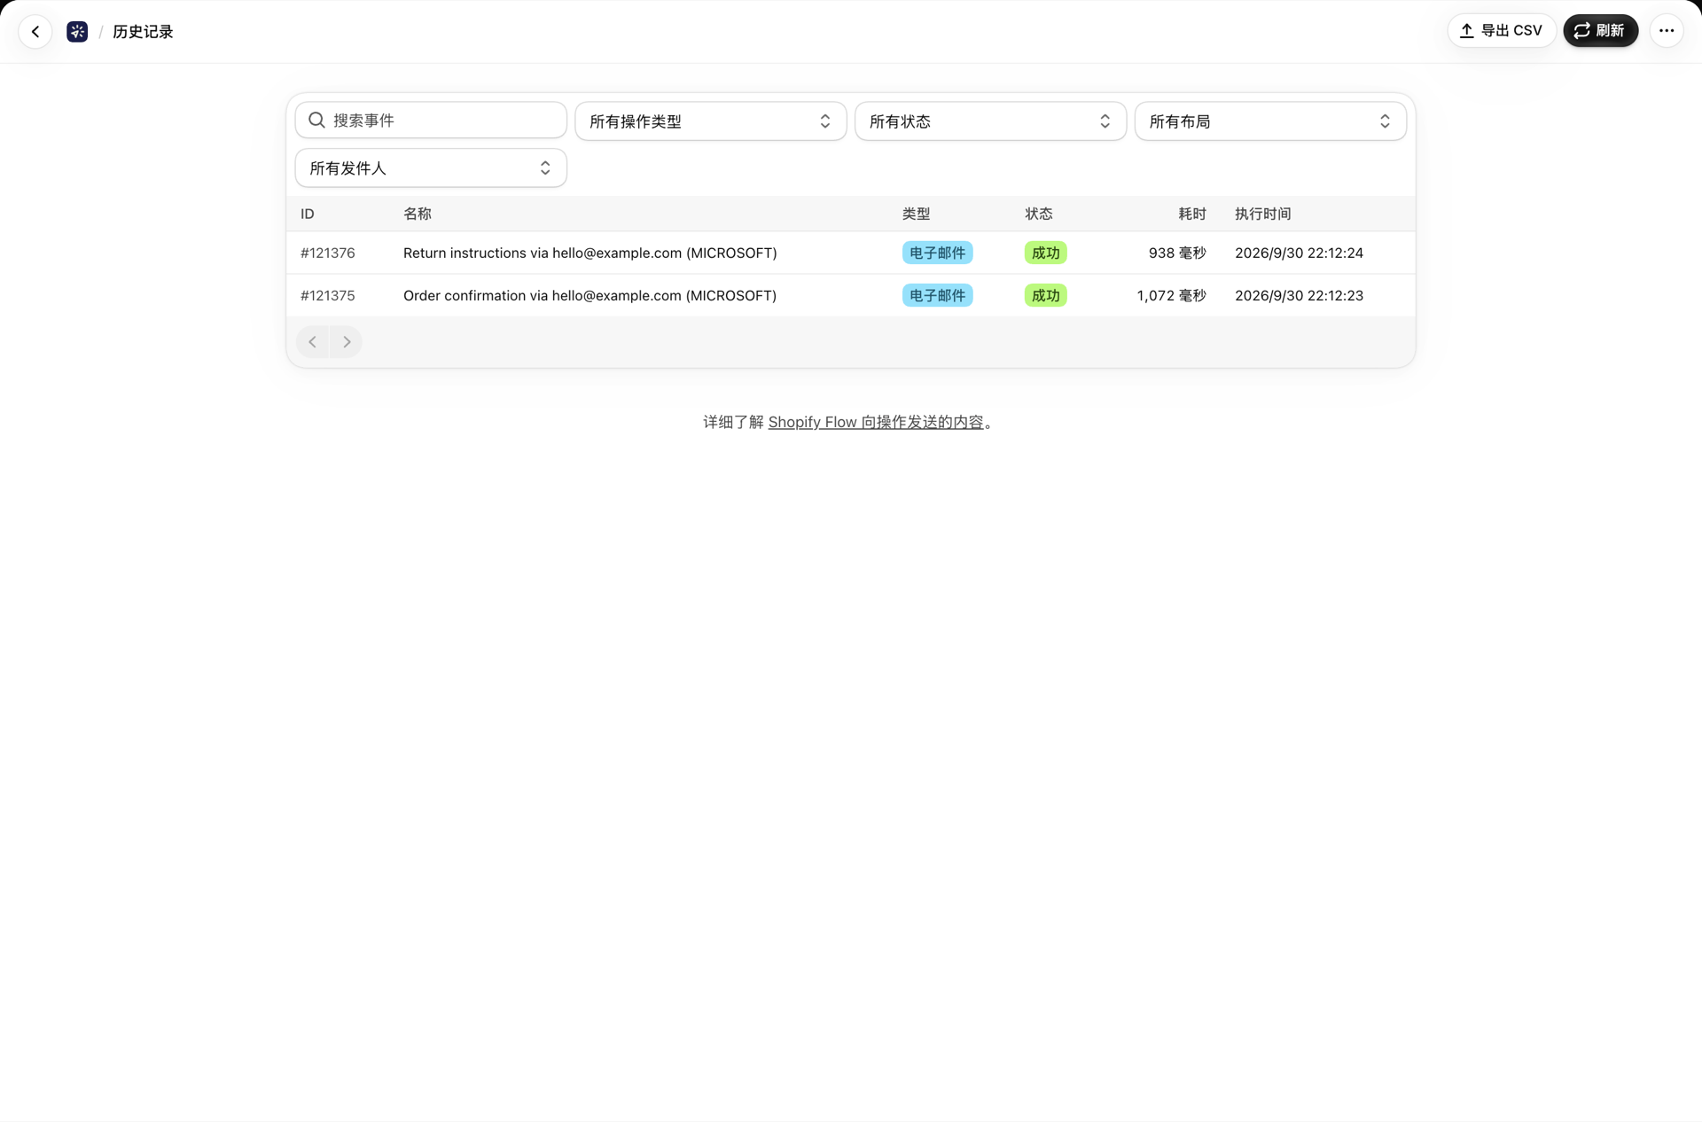Open the 所有状态 dropdown

tap(990, 121)
